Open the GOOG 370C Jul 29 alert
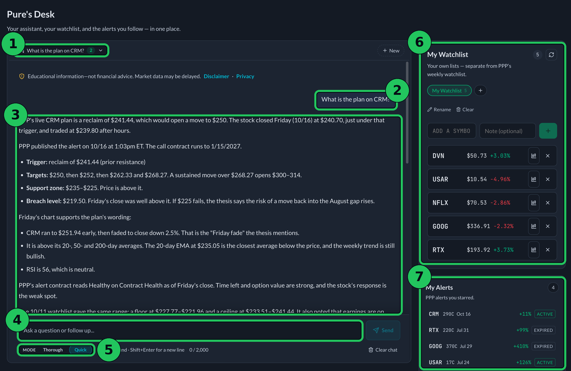 pos(492,346)
